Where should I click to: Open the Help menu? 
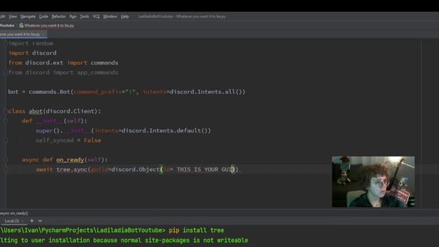pos(125,16)
